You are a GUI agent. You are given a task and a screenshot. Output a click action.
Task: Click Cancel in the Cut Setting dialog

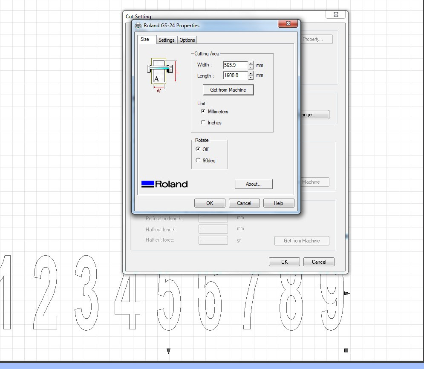click(x=319, y=262)
